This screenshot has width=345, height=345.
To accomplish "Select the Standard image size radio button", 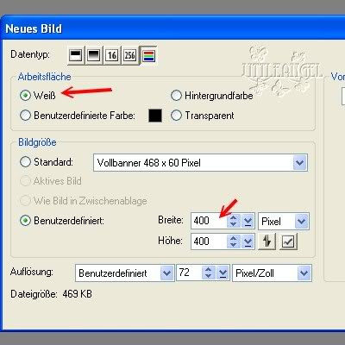I will (x=25, y=161).
